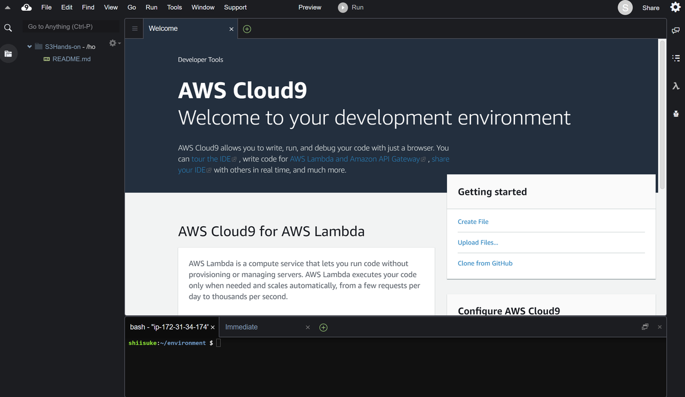The image size is (685, 397).
Task: Collapse menu bar with up arrow
Action: (x=8, y=7)
